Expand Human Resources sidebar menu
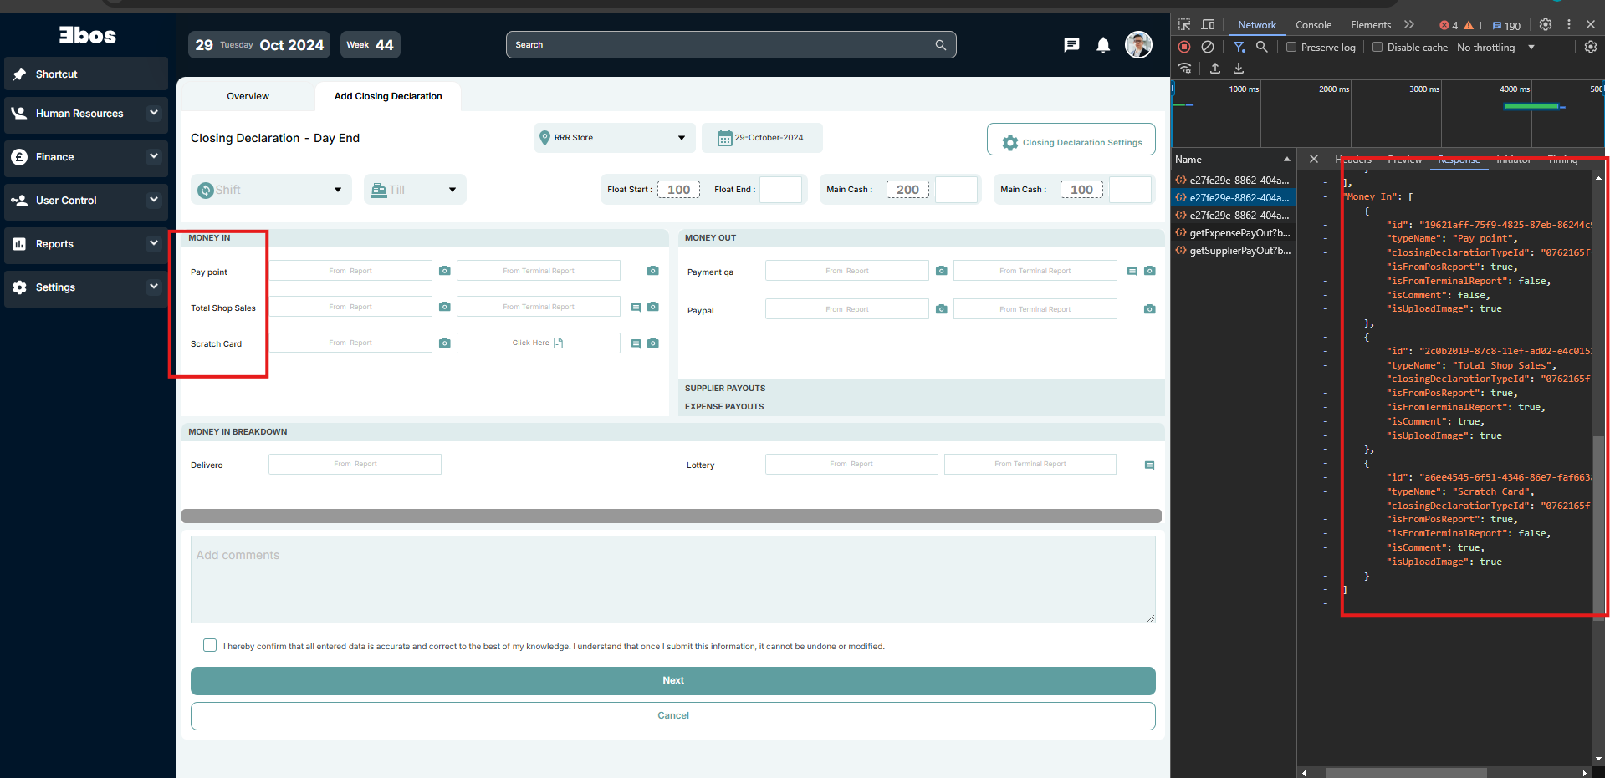This screenshot has height=778, width=1610. coord(154,112)
